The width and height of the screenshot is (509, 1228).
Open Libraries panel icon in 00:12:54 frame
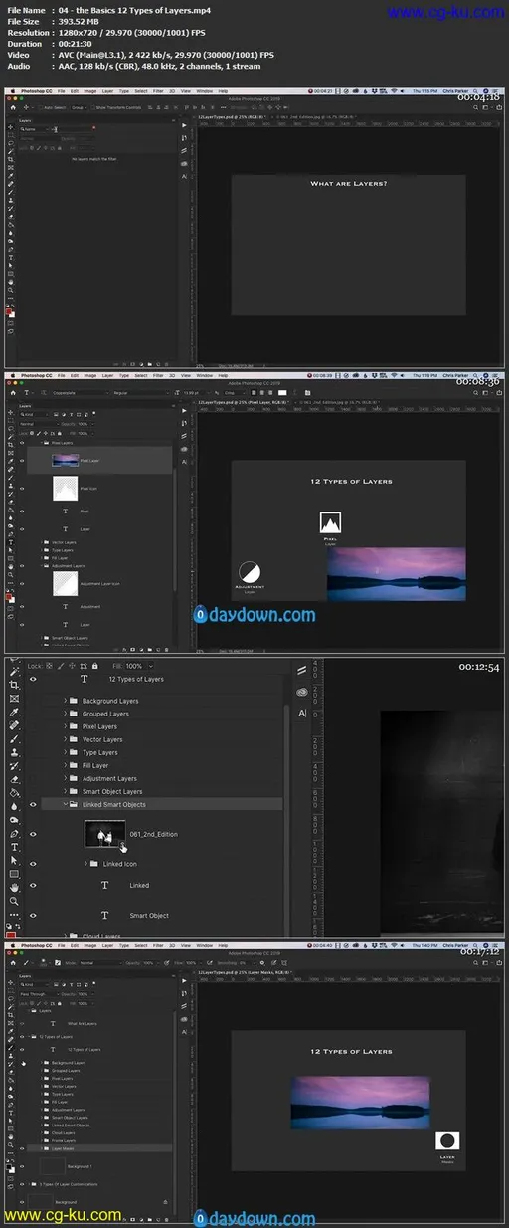click(302, 692)
